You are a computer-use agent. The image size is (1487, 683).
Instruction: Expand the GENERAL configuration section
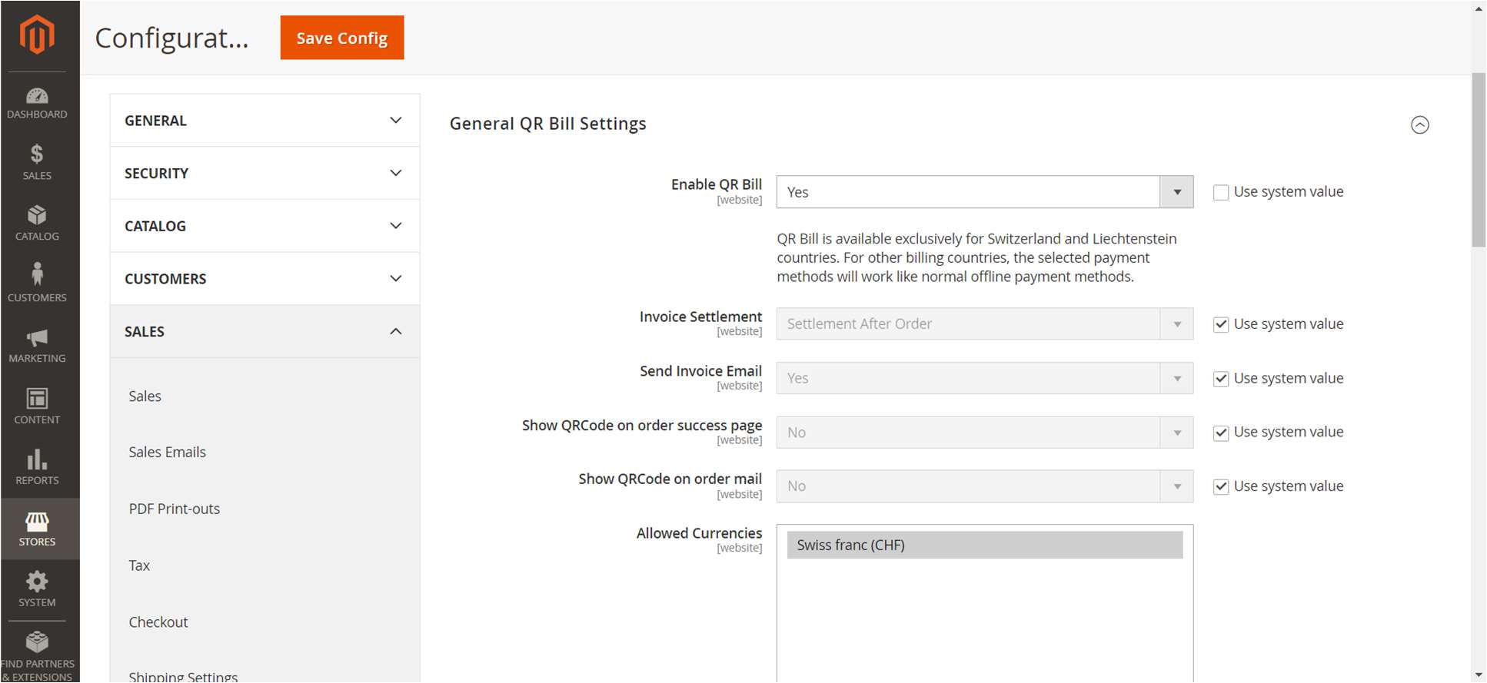point(264,121)
